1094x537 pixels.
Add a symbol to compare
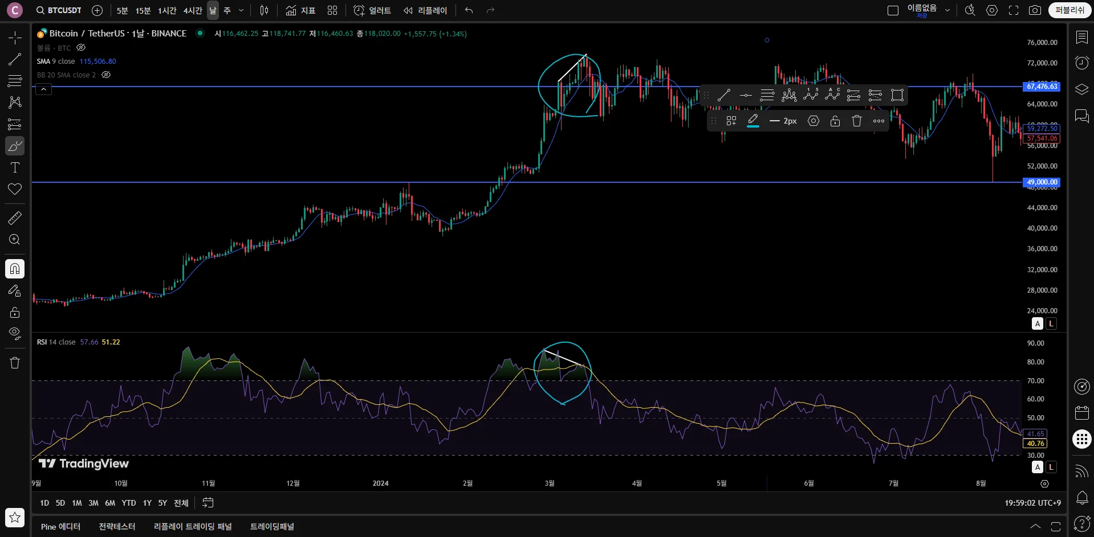pos(97,10)
